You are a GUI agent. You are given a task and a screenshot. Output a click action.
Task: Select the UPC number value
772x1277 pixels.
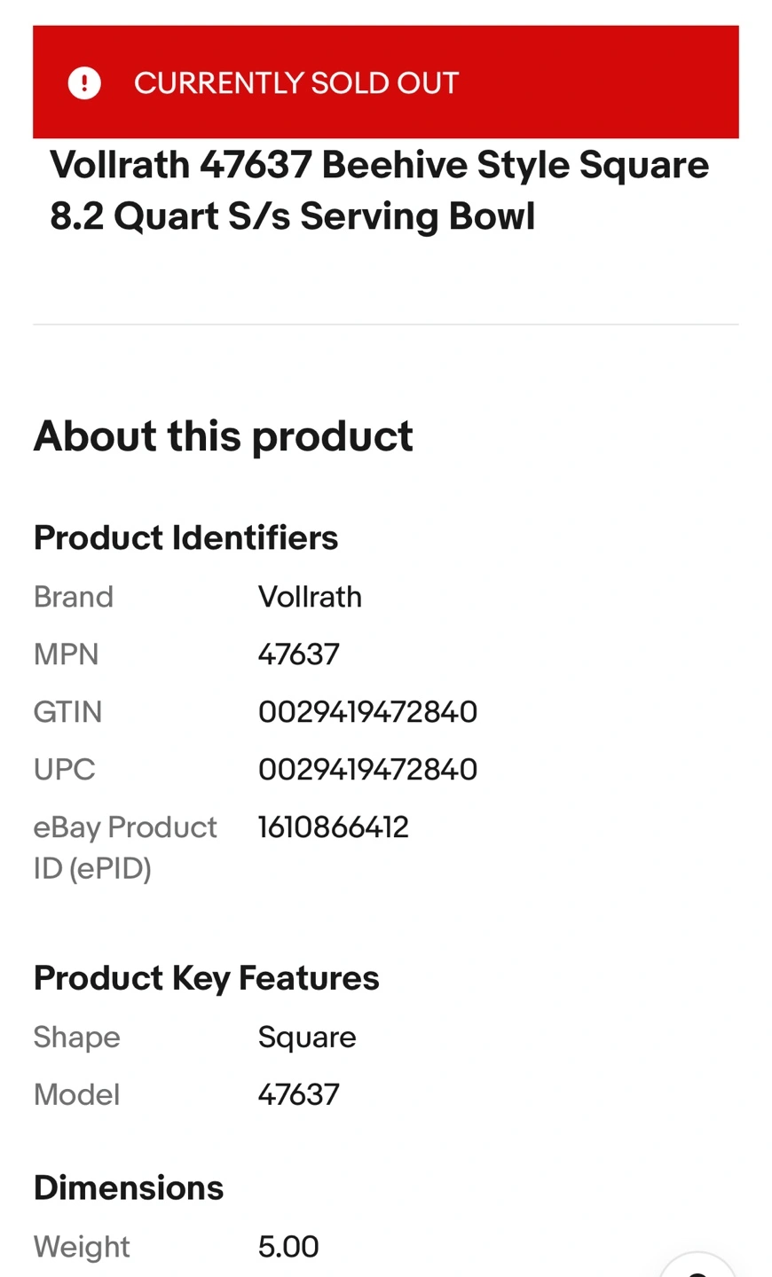[x=367, y=770]
